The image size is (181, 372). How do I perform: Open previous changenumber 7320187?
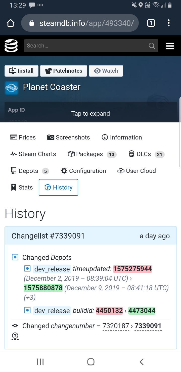[x=116, y=326]
